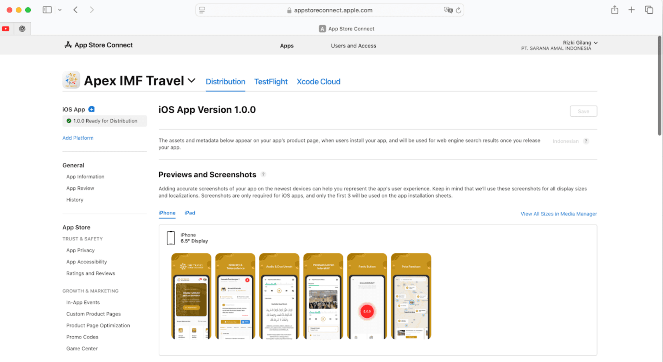Select the App Store Connect browser tab

[x=346, y=29]
